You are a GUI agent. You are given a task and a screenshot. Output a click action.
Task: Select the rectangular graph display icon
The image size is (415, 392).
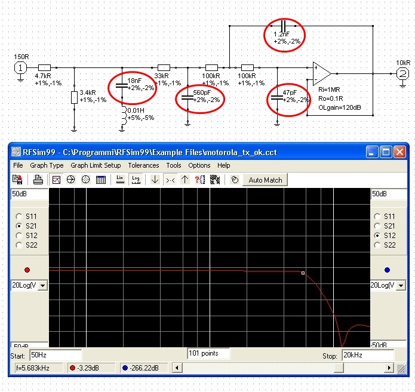click(57, 179)
